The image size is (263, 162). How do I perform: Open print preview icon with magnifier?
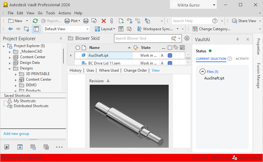[x=94, y=21]
